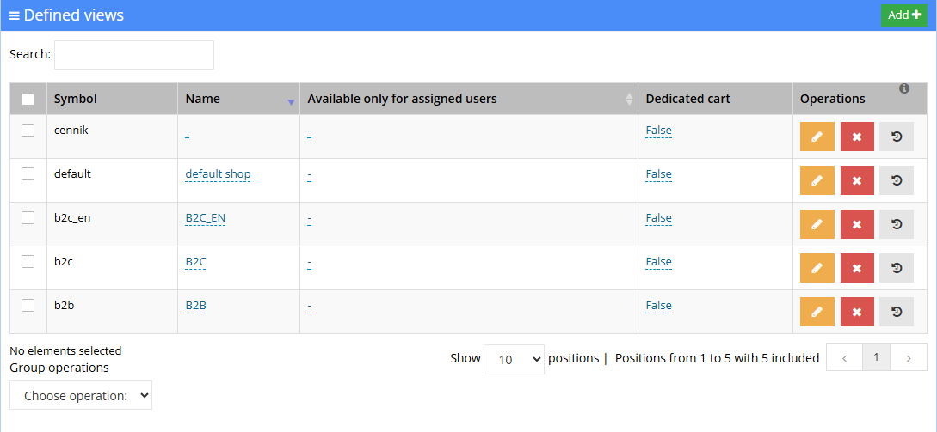Go to next page arrow
Viewport: 937px width, 432px height.
(x=909, y=357)
